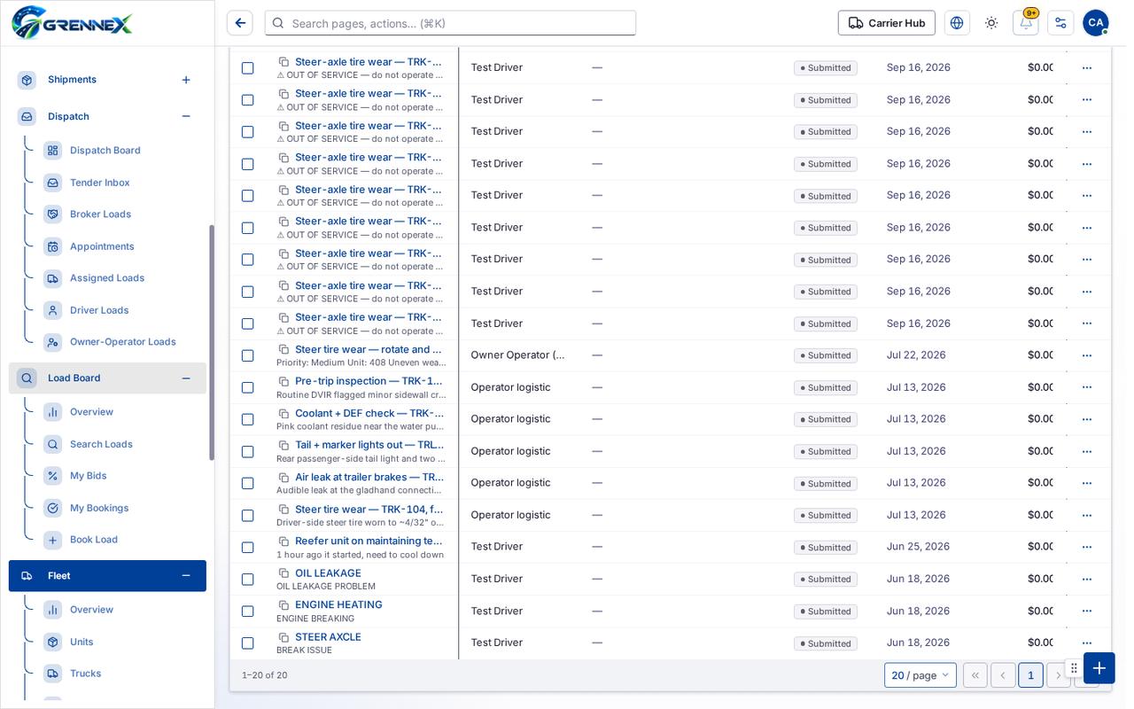The height and width of the screenshot is (709, 1134).
Task: Collapse the Dispatch section
Action: (x=186, y=116)
